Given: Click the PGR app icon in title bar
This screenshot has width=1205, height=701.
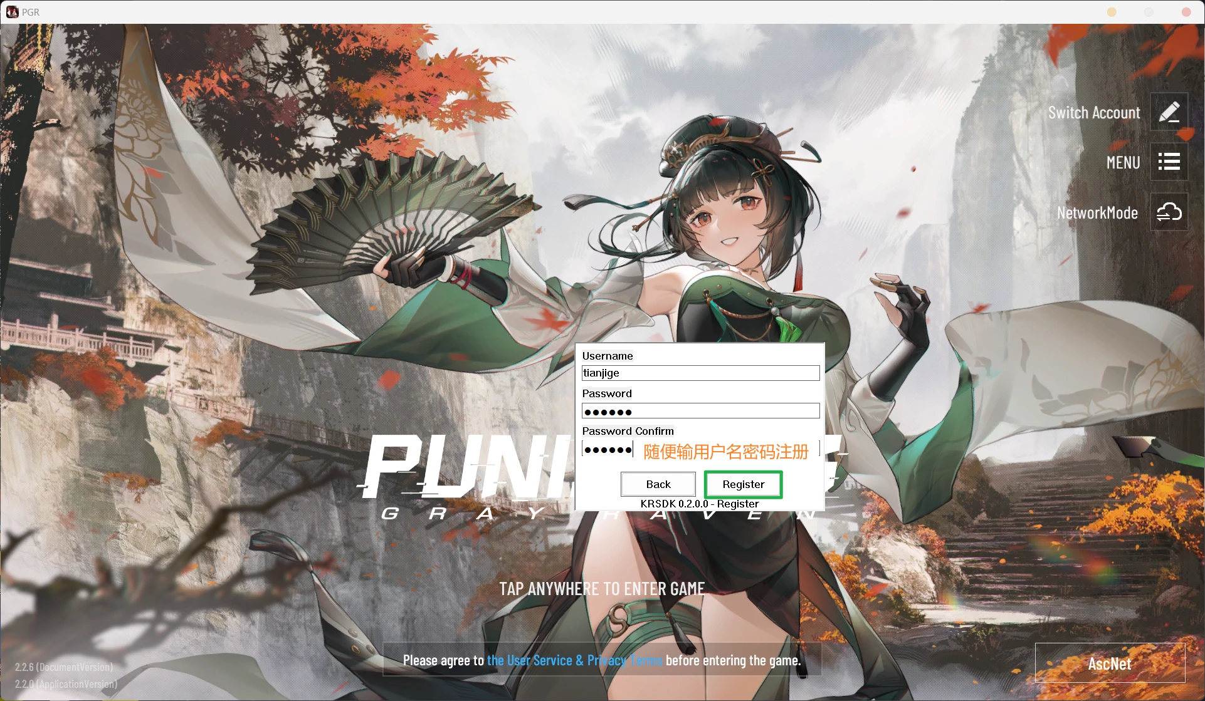Looking at the screenshot, I should [12, 12].
